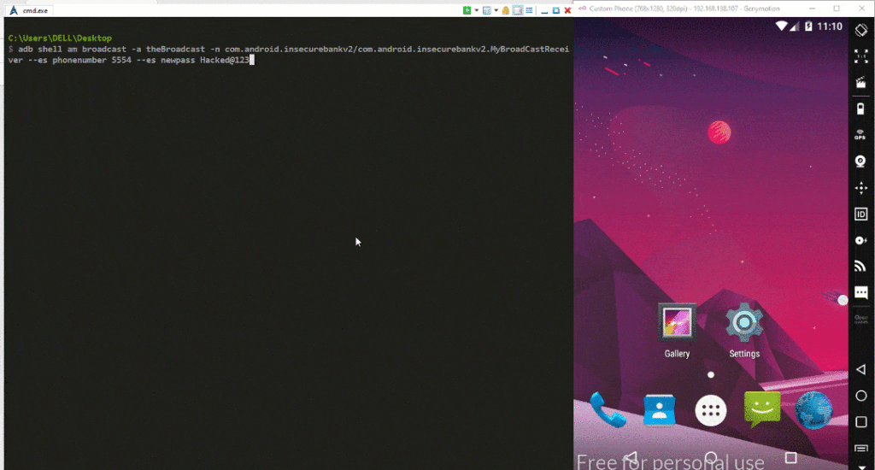Open the Messaging app in the dock
This screenshot has height=470, width=875.
pos(761,409)
